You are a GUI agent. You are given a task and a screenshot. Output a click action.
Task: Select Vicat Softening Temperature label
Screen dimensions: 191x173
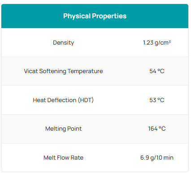[63, 71]
